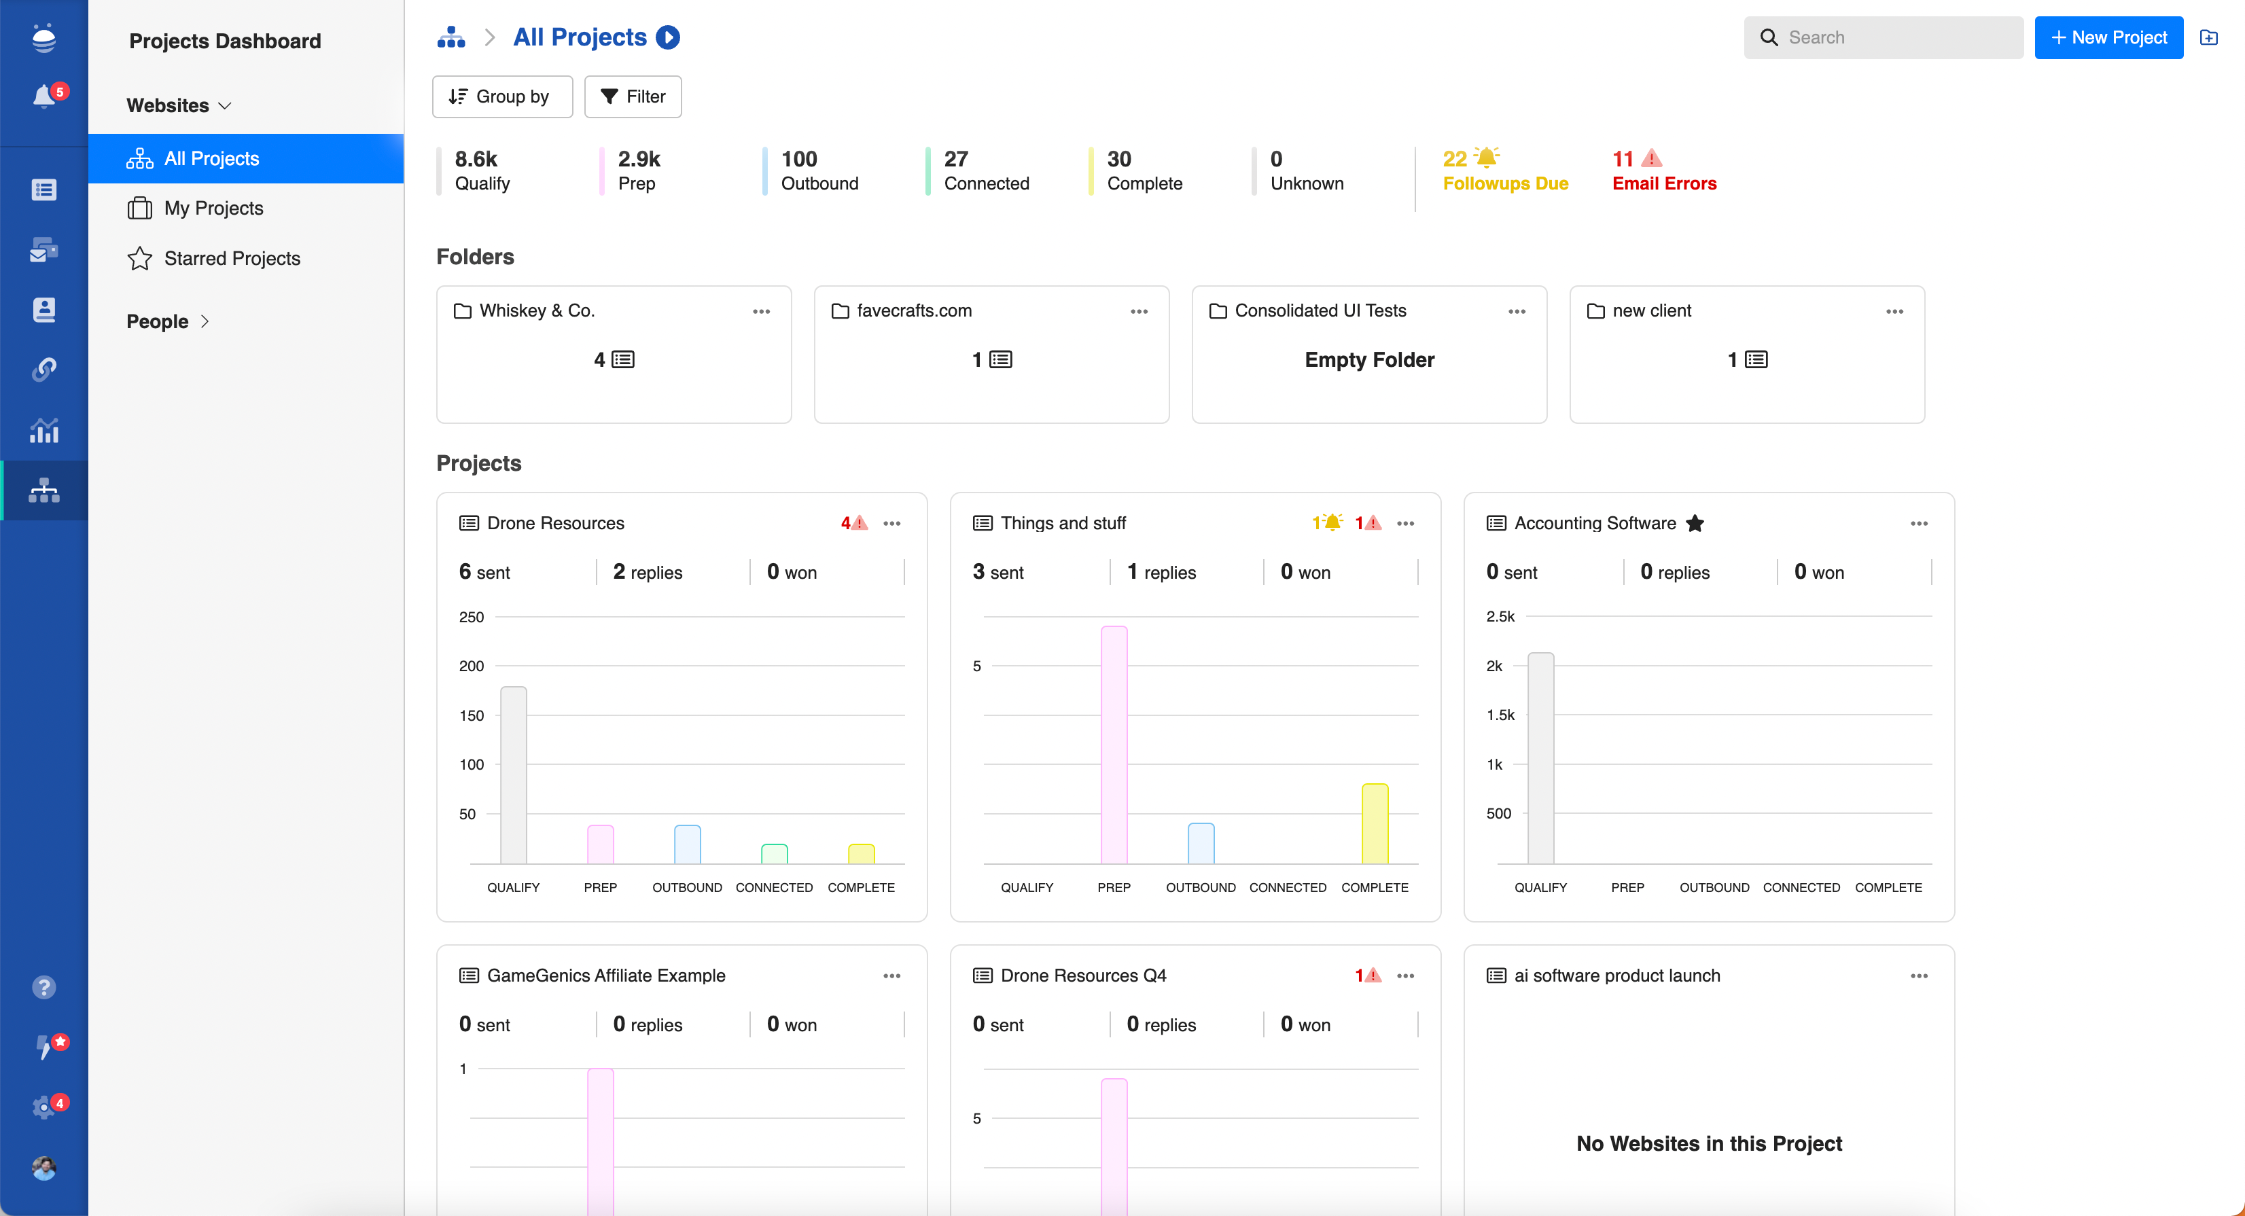
Task: Open Whiskey & Co. folder options menu
Action: click(x=761, y=312)
